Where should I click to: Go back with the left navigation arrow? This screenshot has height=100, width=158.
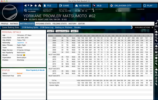pos(25,6)
